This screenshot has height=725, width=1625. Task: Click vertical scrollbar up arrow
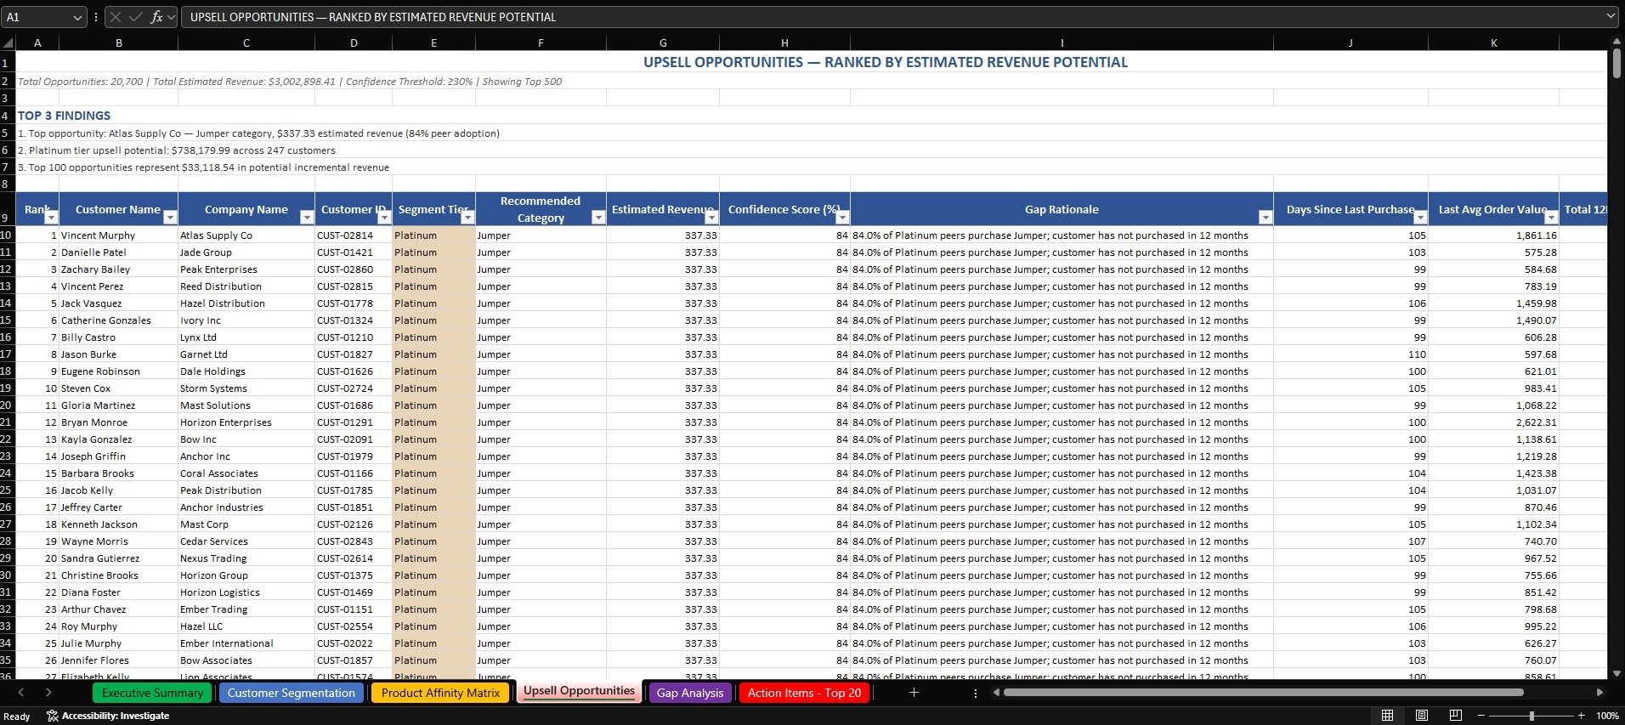(x=1616, y=42)
